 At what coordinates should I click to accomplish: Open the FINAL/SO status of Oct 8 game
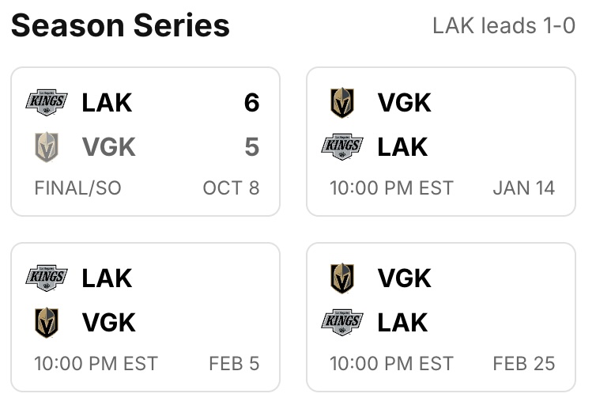click(77, 188)
